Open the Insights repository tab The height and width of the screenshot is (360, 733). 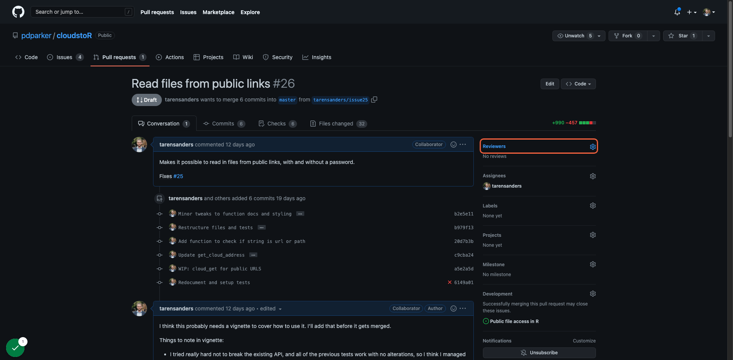coord(317,57)
